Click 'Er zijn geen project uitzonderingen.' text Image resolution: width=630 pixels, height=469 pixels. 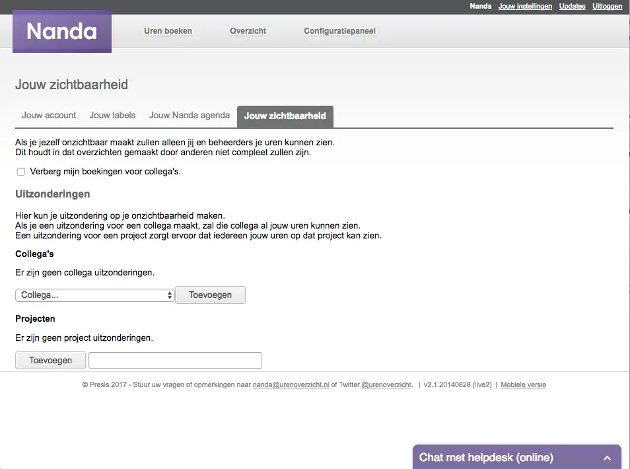click(x=84, y=338)
